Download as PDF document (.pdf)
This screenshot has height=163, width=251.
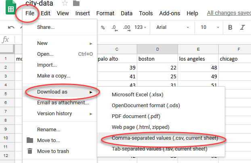click(x=161, y=116)
